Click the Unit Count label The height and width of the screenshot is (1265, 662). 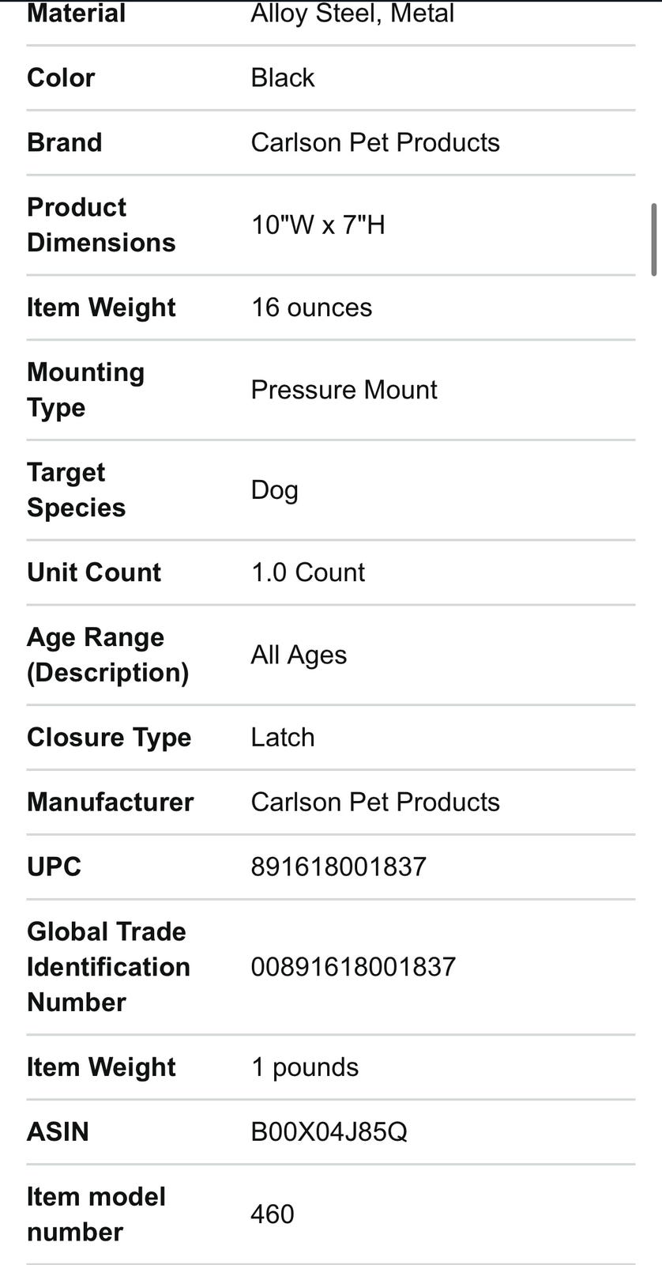[94, 572]
